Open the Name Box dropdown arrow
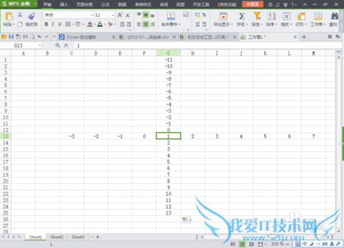The image size is (344, 248). [x=40, y=45]
